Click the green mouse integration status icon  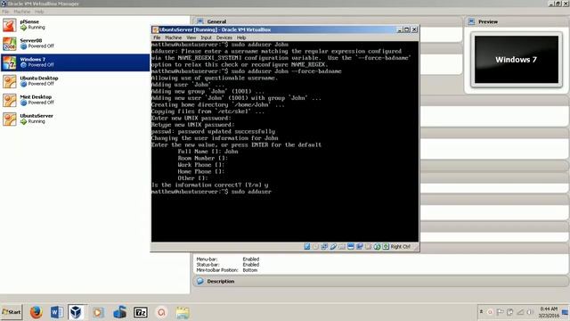378,247
